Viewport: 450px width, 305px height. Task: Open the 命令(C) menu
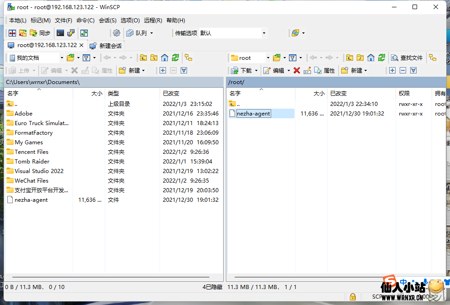click(85, 21)
